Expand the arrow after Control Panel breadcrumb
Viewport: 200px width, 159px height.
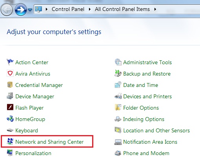click(90, 9)
